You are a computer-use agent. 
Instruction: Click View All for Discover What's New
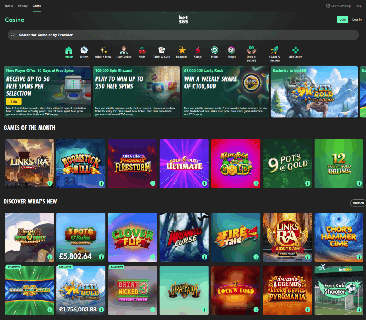(358, 203)
